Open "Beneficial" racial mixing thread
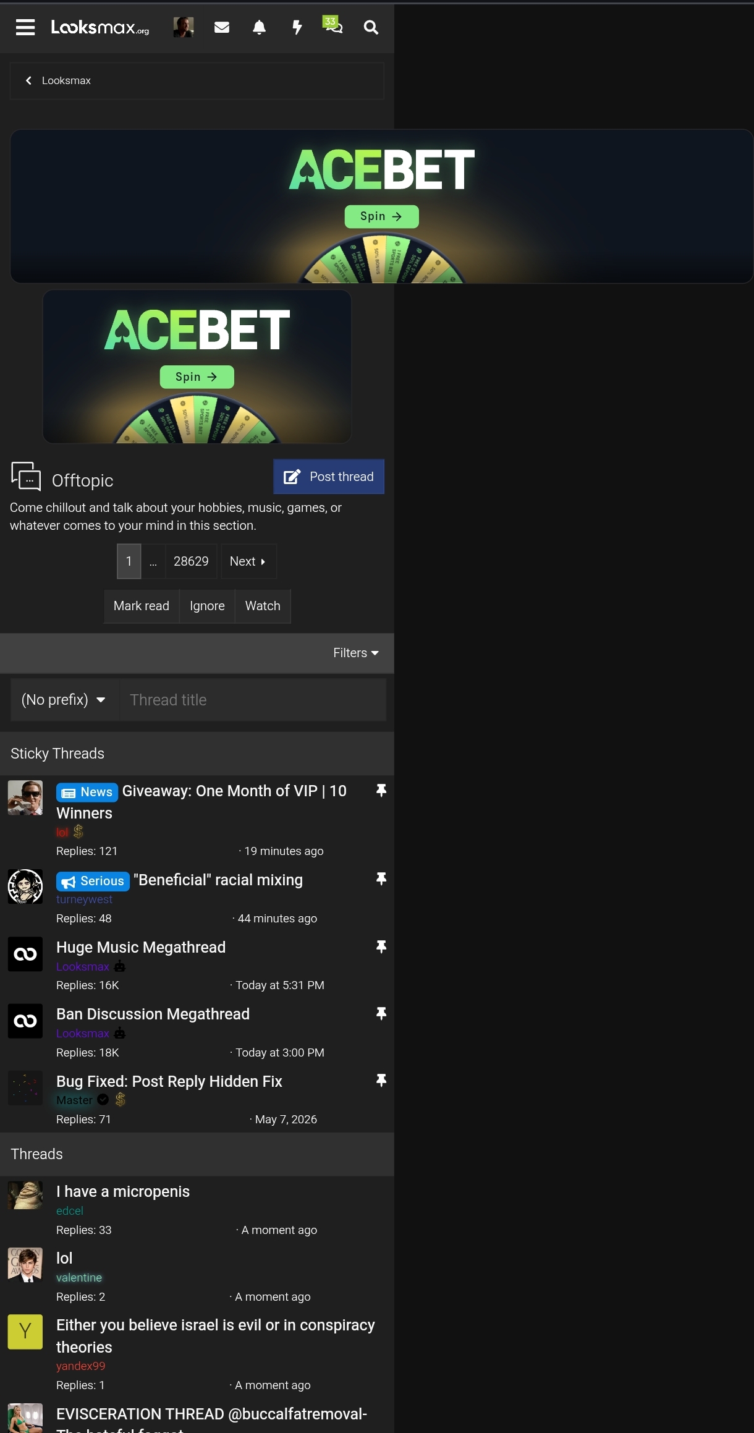Viewport: 754px width, 1433px height. point(218,880)
